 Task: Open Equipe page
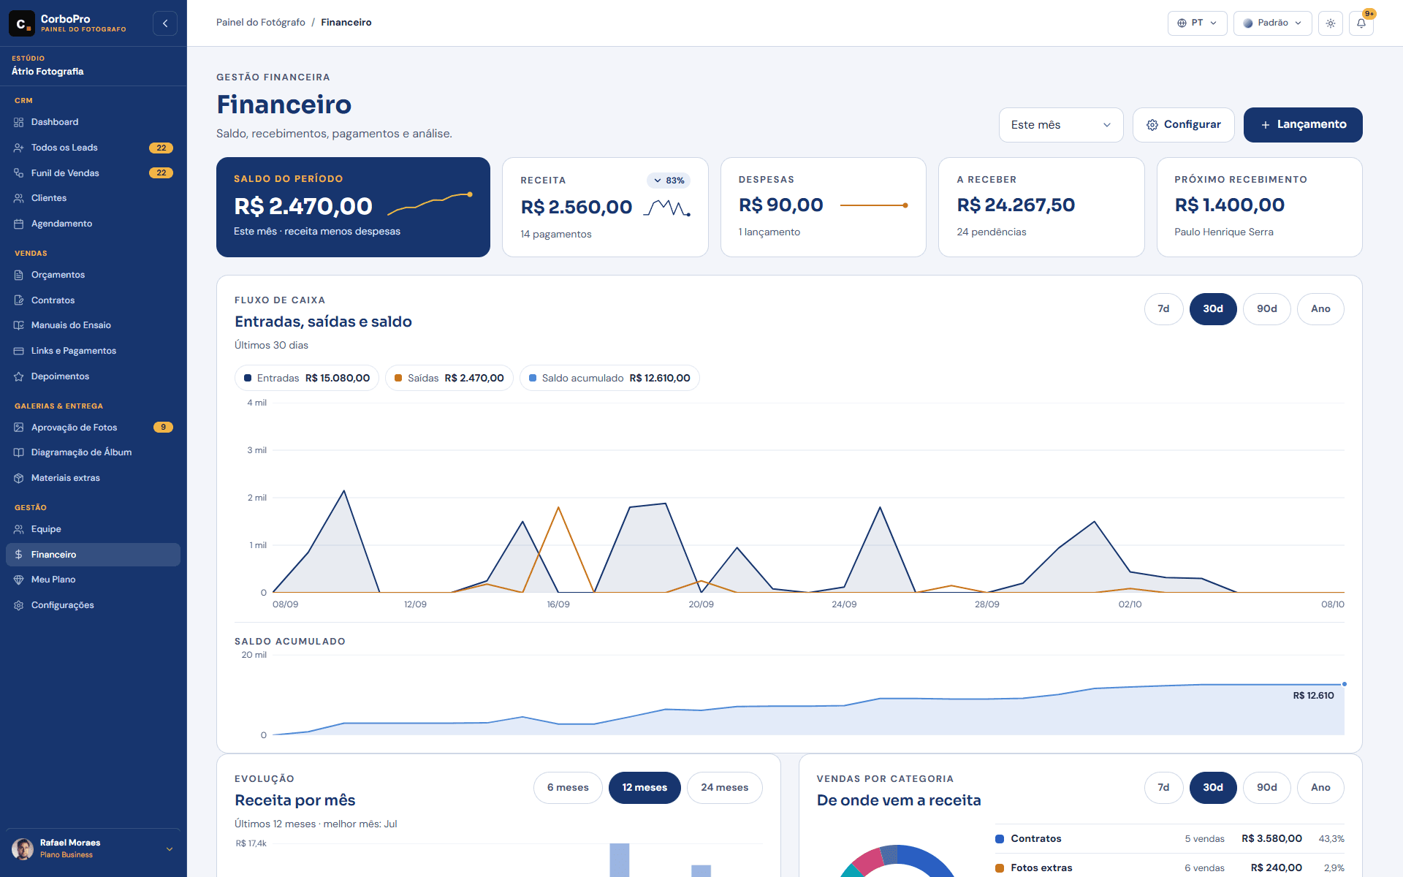coord(93,529)
